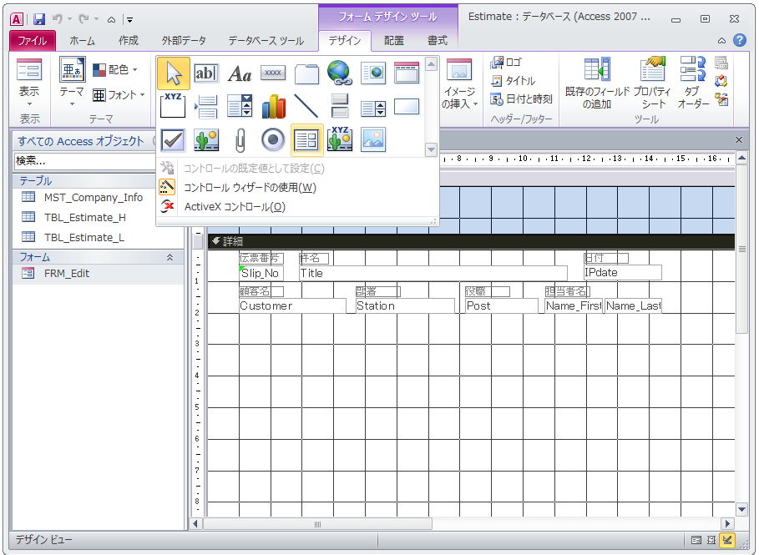Viewport: 759px width, 555px height.
Task: Click the 詳細 section bar
Action: pyautogui.click(x=471, y=241)
